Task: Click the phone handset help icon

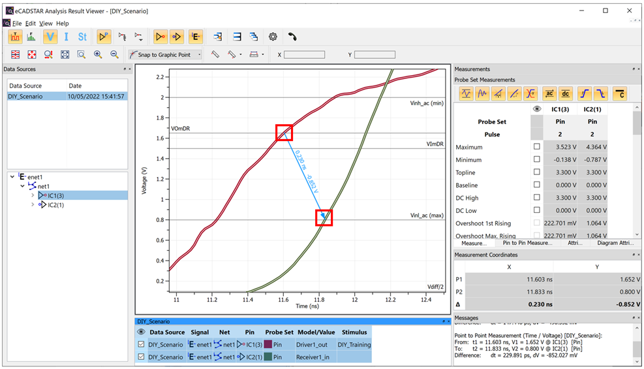Action: 292,37
